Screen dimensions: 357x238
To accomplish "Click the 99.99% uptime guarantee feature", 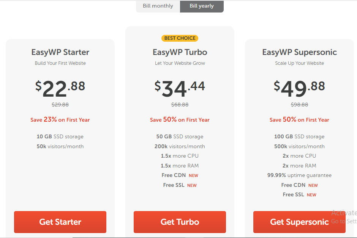I will 299,175.
